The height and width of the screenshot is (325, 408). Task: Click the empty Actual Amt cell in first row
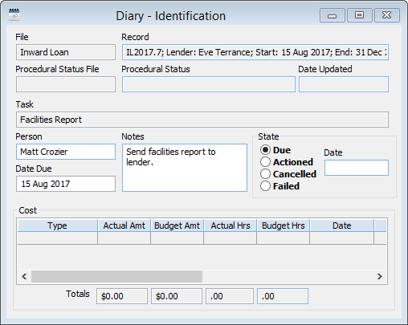coord(124,238)
